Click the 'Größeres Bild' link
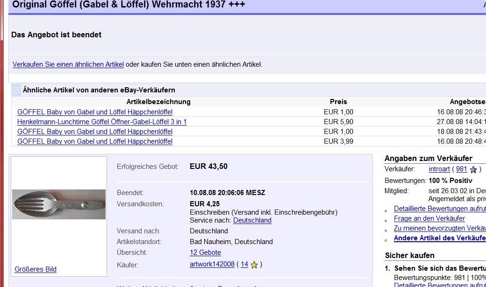 (x=36, y=269)
